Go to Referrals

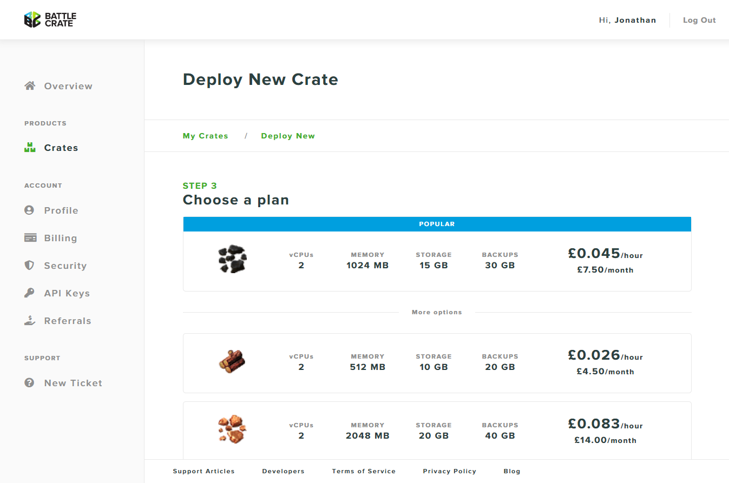pyautogui.click(x=68, y=321)
